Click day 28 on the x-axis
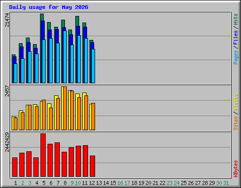Image resolution: width=241 pixels, height=188 pixels. click(x=205, y=183)
